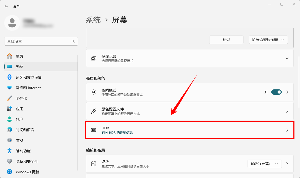Select 网络和 Internet in the sidebar

[41, 88]
